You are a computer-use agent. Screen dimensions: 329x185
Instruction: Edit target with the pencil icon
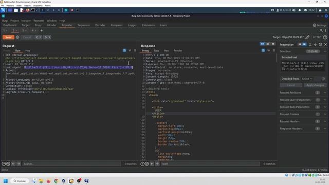tap(307, 37)
